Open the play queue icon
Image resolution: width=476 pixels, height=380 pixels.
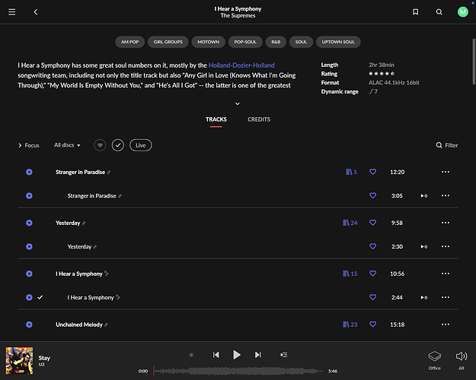[x=284, y=355]
